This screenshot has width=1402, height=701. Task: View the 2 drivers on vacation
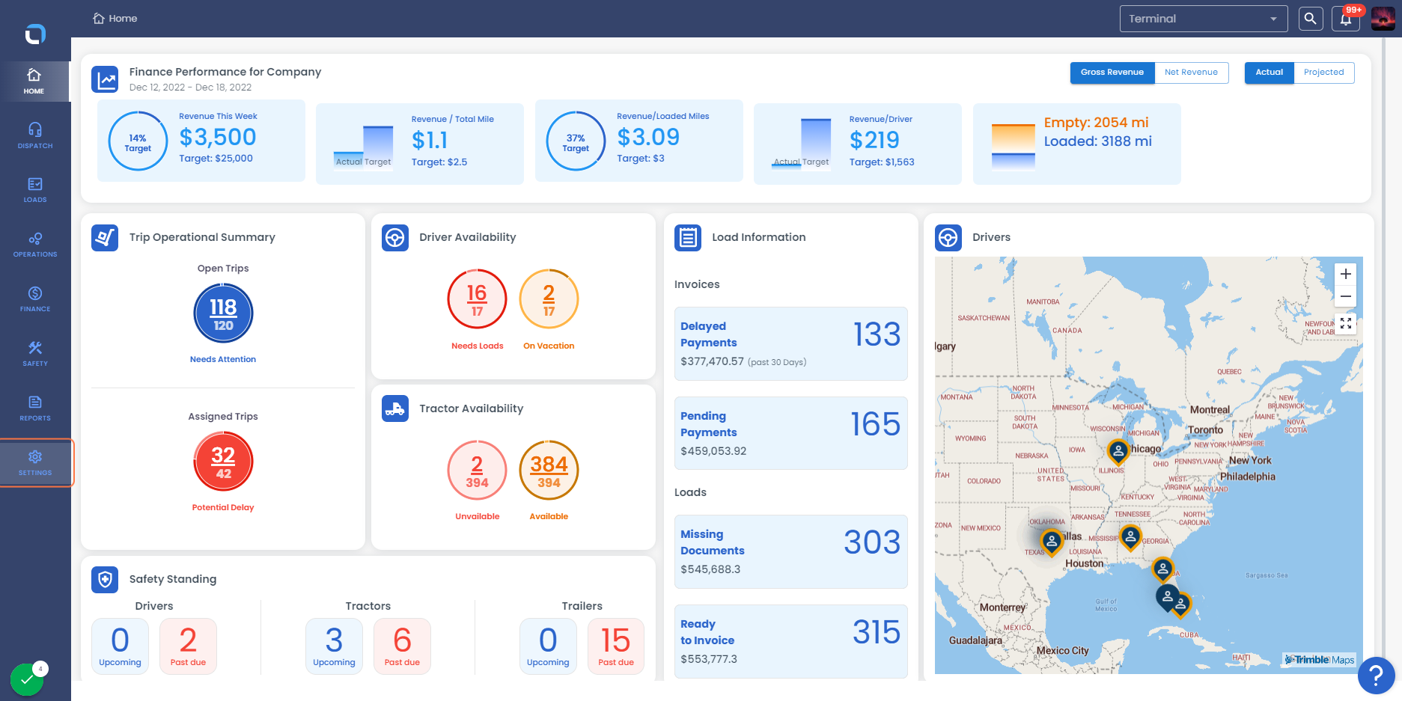click(549, 299)
